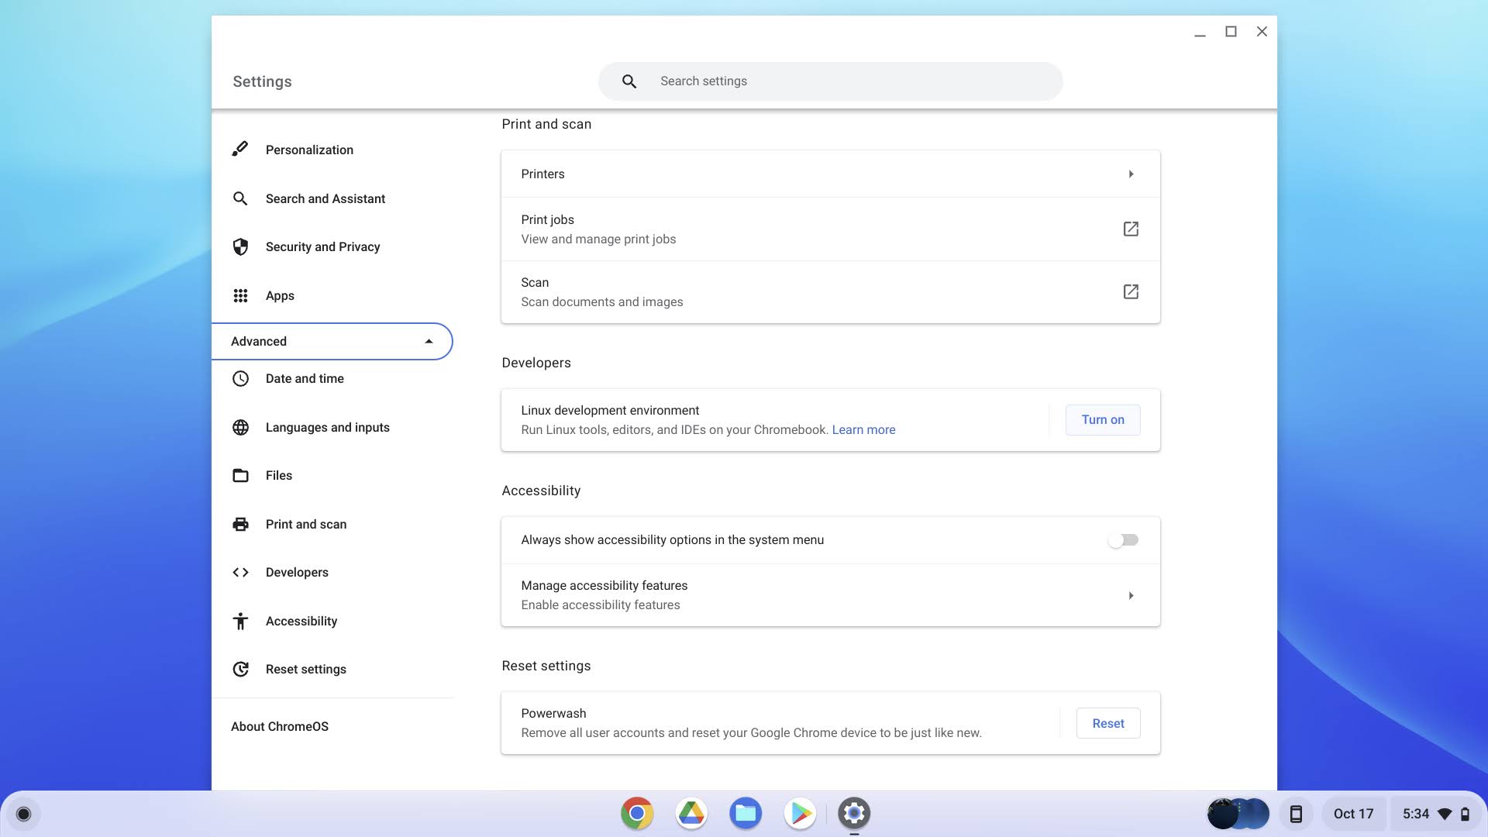Click the Scan documents and images text
This screenshot has width=1488, height=837.
[602, 301]
